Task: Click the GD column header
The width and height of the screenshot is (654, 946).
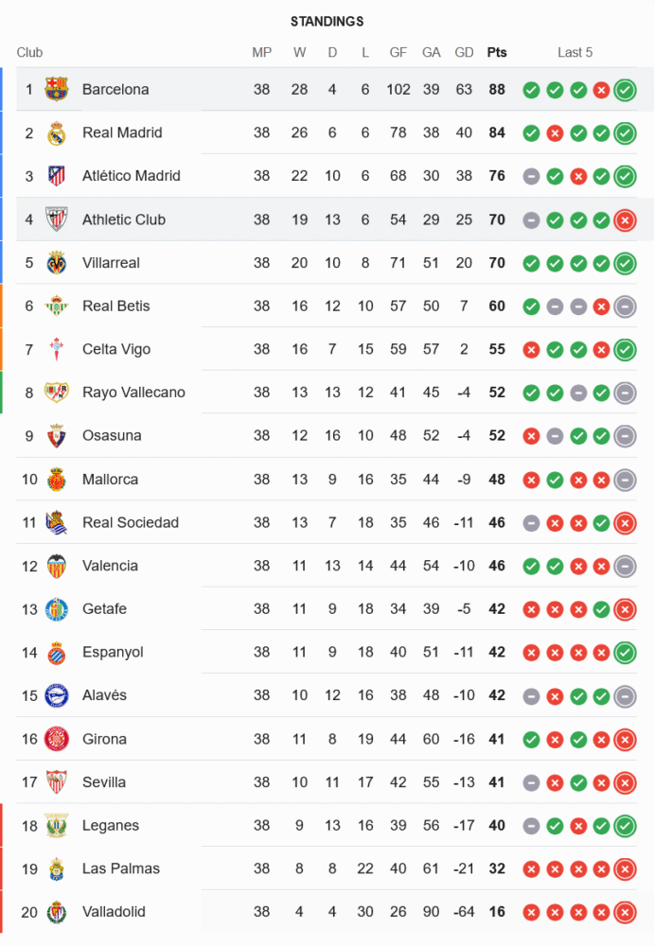Action: [464, 53]
